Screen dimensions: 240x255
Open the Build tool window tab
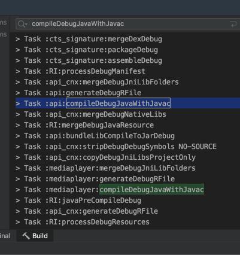pyautogui.click(x=35, y=236)
